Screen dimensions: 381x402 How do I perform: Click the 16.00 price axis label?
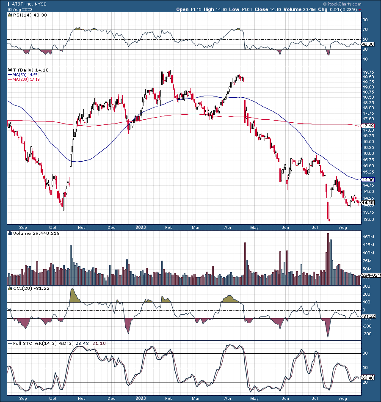point(368,154)
